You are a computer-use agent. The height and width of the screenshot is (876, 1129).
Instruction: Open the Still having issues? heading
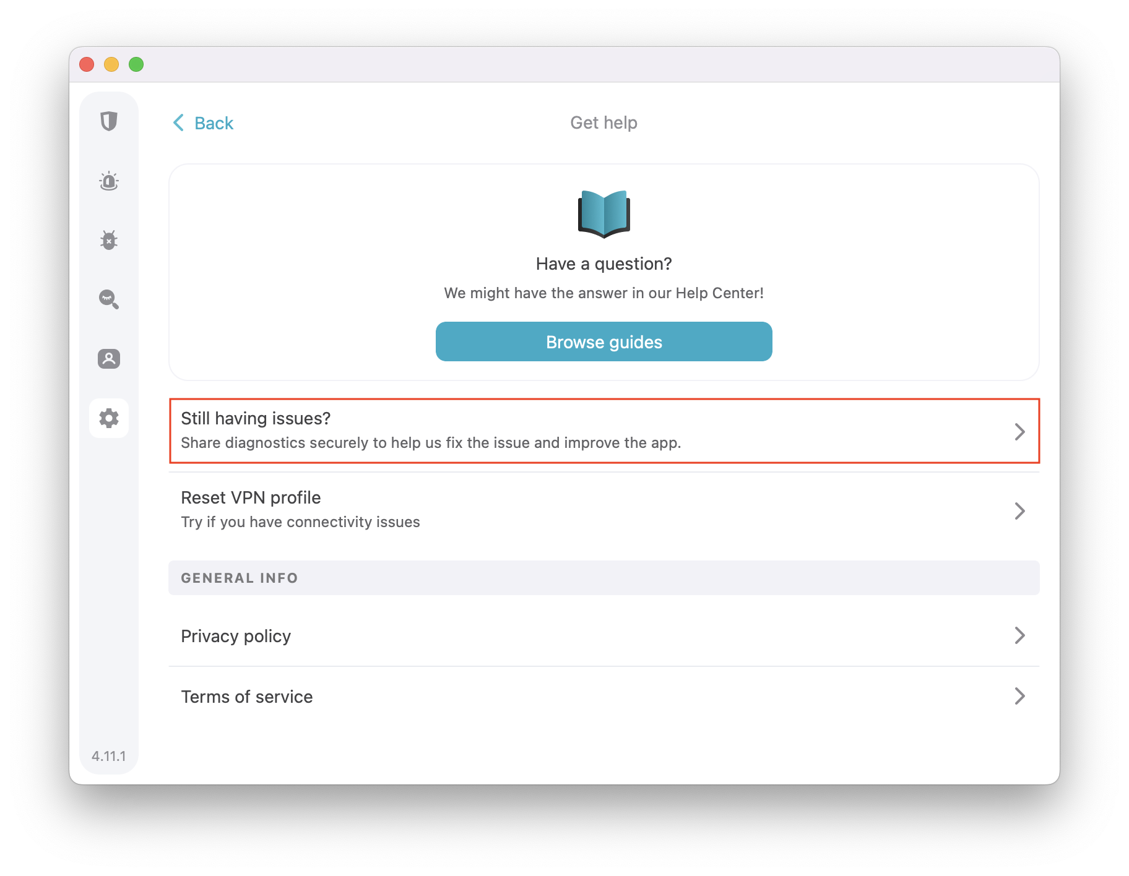click(256, 419)
